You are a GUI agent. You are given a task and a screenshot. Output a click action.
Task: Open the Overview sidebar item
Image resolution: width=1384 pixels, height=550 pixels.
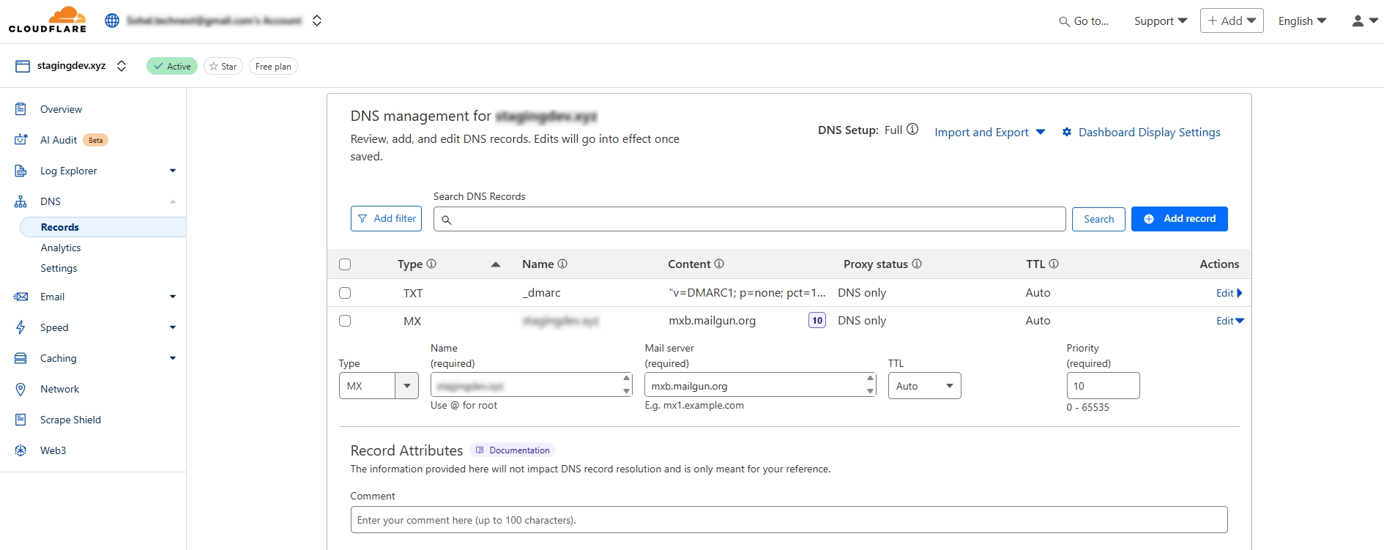tap(61, 109)
